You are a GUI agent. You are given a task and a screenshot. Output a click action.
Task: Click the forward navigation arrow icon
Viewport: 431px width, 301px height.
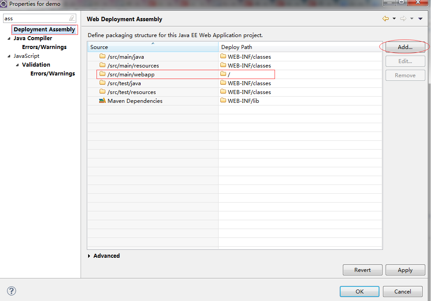[403, 19]
